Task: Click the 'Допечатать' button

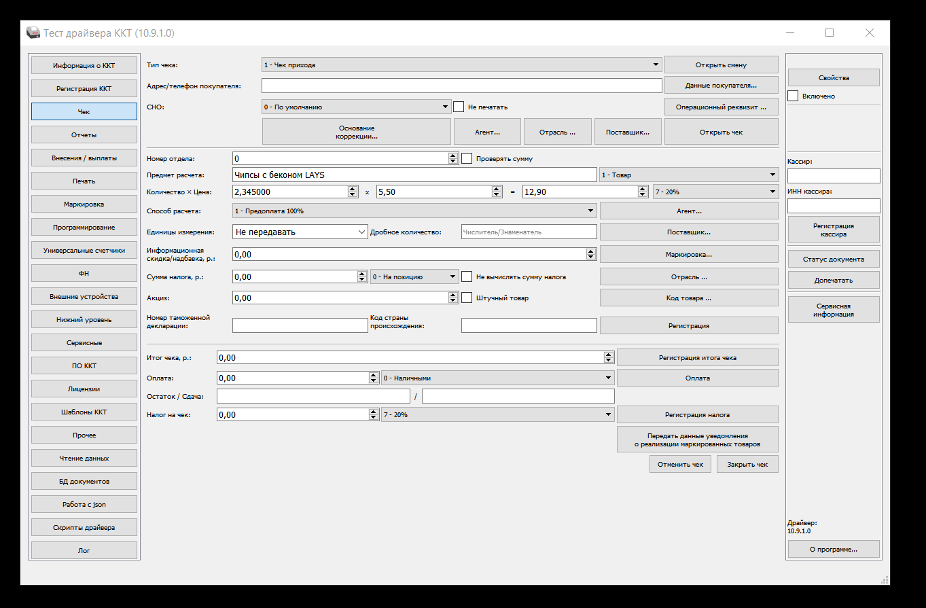Action: tap(834, 280)
